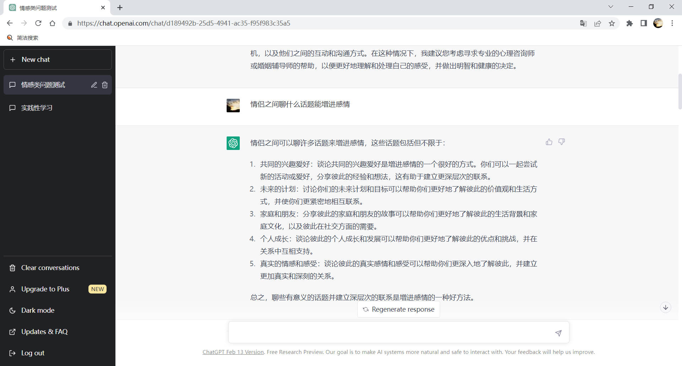Bookmark this page with the star icon
This screenshot has height=366, width=682.
[612, 23]
